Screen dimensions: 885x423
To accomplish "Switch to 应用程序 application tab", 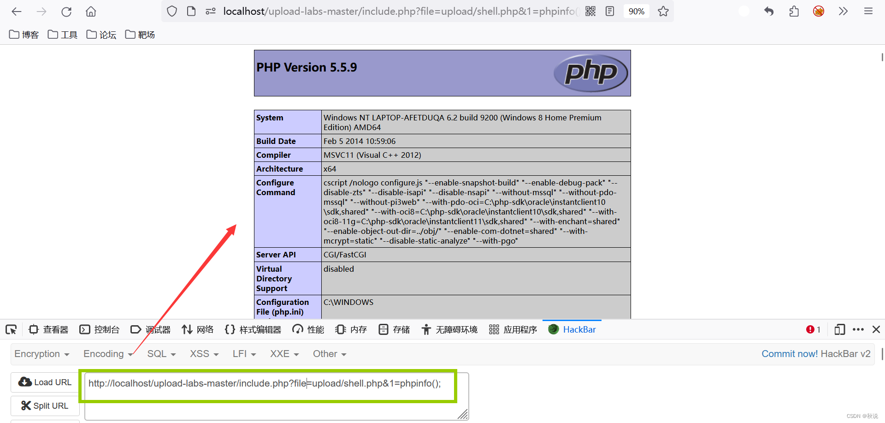I will [x=513, y=329].
